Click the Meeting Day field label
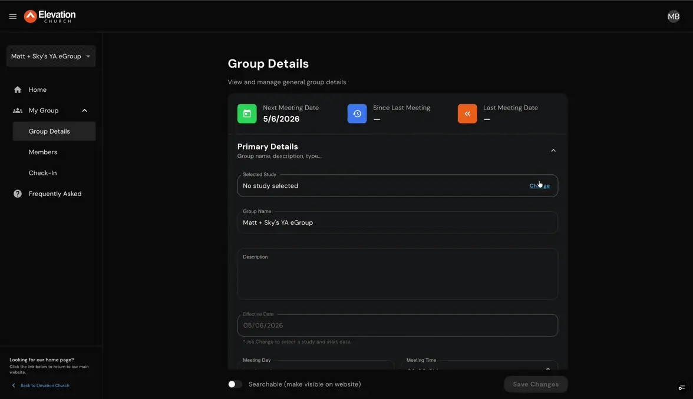 click(257, 360)
